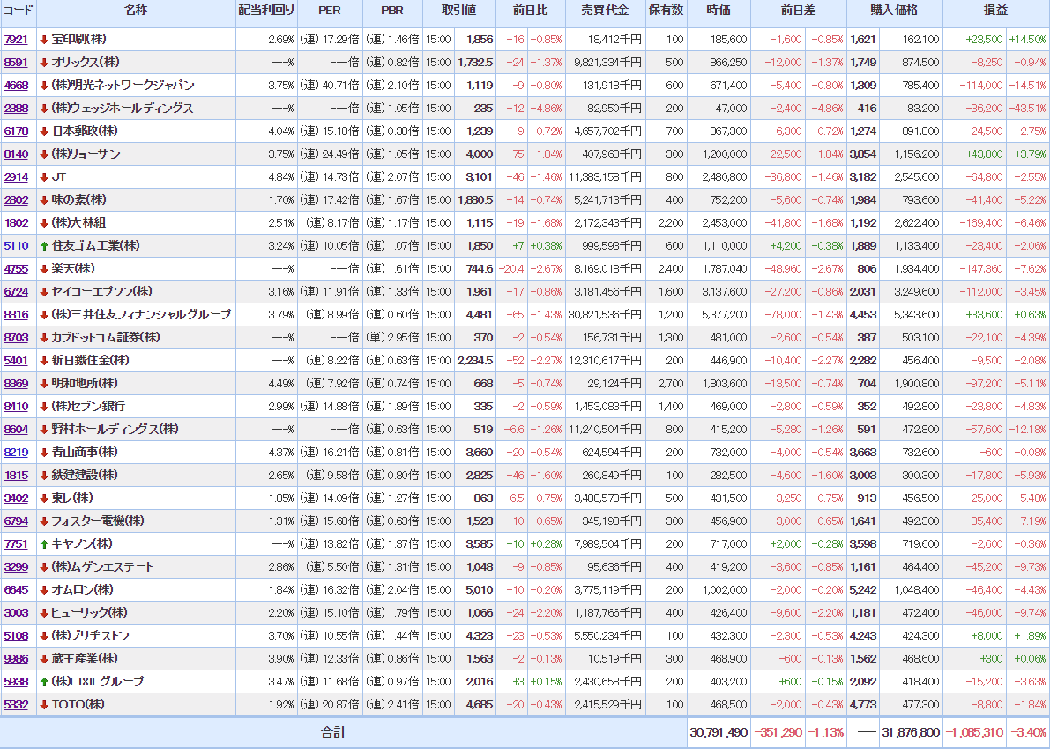The width and height of the screenshot is (1050, 749).
Task: Click the red down arrow beside 日本郵政
Action: pyautogui.click(x=44, y=131)
